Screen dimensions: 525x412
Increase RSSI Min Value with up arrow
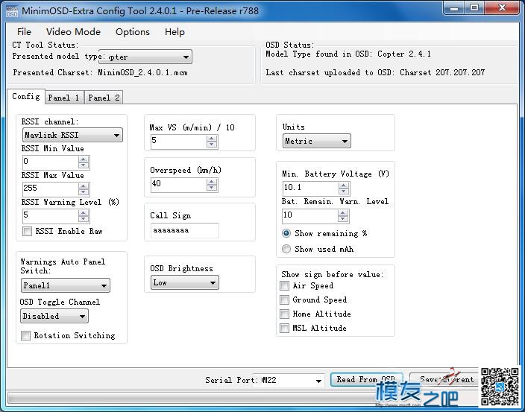tap(84, 159)
